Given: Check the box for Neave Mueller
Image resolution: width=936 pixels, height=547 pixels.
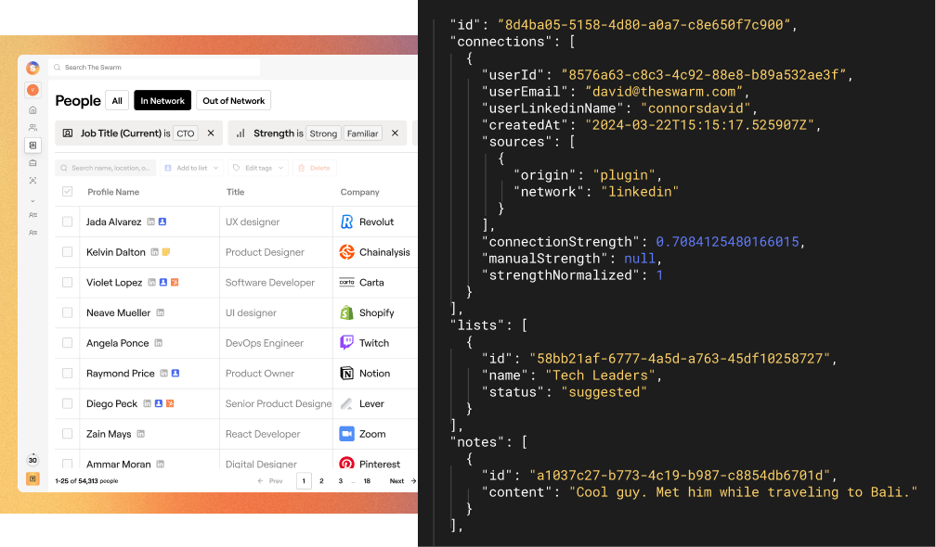Looking at the screenshot, I should tap(68, 312).
